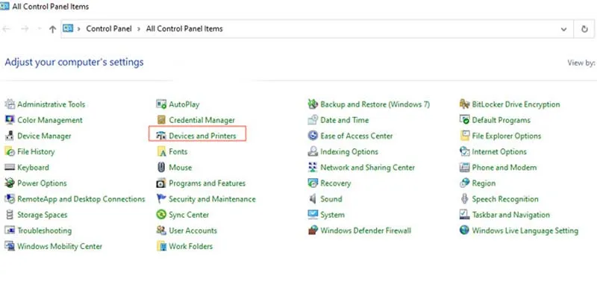Screen dimensions: 597x296
Task: Click the Troubleshooting icon
Action: click(10, 230)
